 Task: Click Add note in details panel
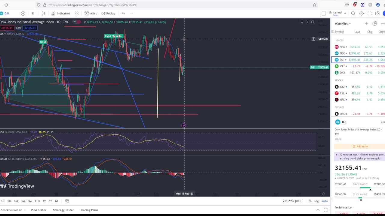pos(360,146)
